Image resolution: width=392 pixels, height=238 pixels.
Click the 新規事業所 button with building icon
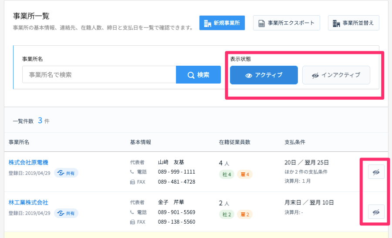(x=222, y=23)
